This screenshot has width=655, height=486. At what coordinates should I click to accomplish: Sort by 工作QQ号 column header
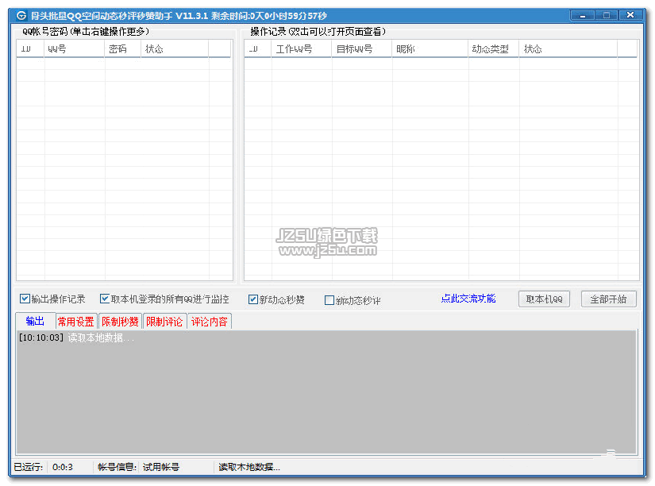pos(302,49)
